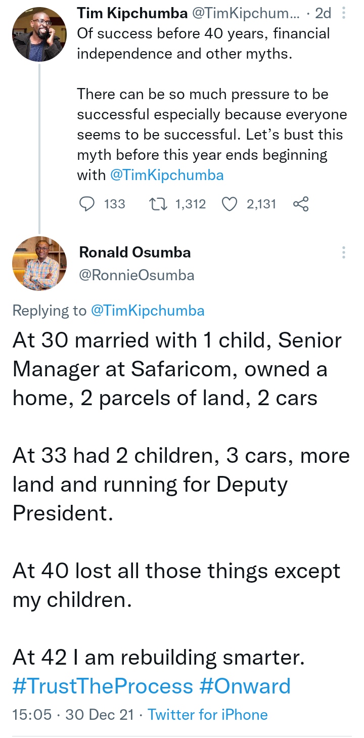Open the #TrustTheProcess hashtag
The image size is (364, 738).
point(103,686)
